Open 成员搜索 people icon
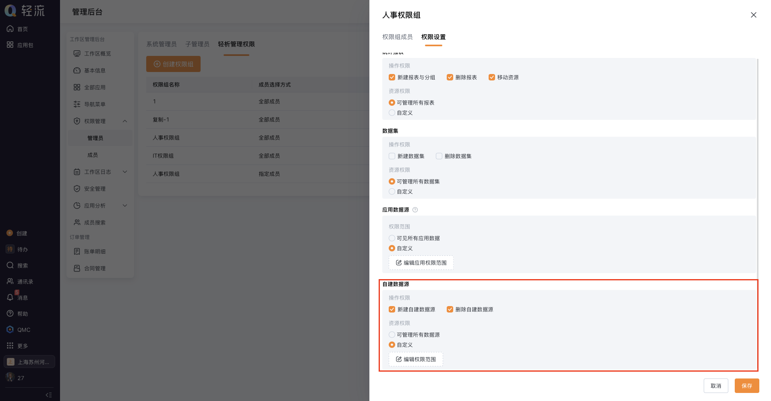Screen dimensions: 771x401 pyautogui.click(x=77, y=222)
